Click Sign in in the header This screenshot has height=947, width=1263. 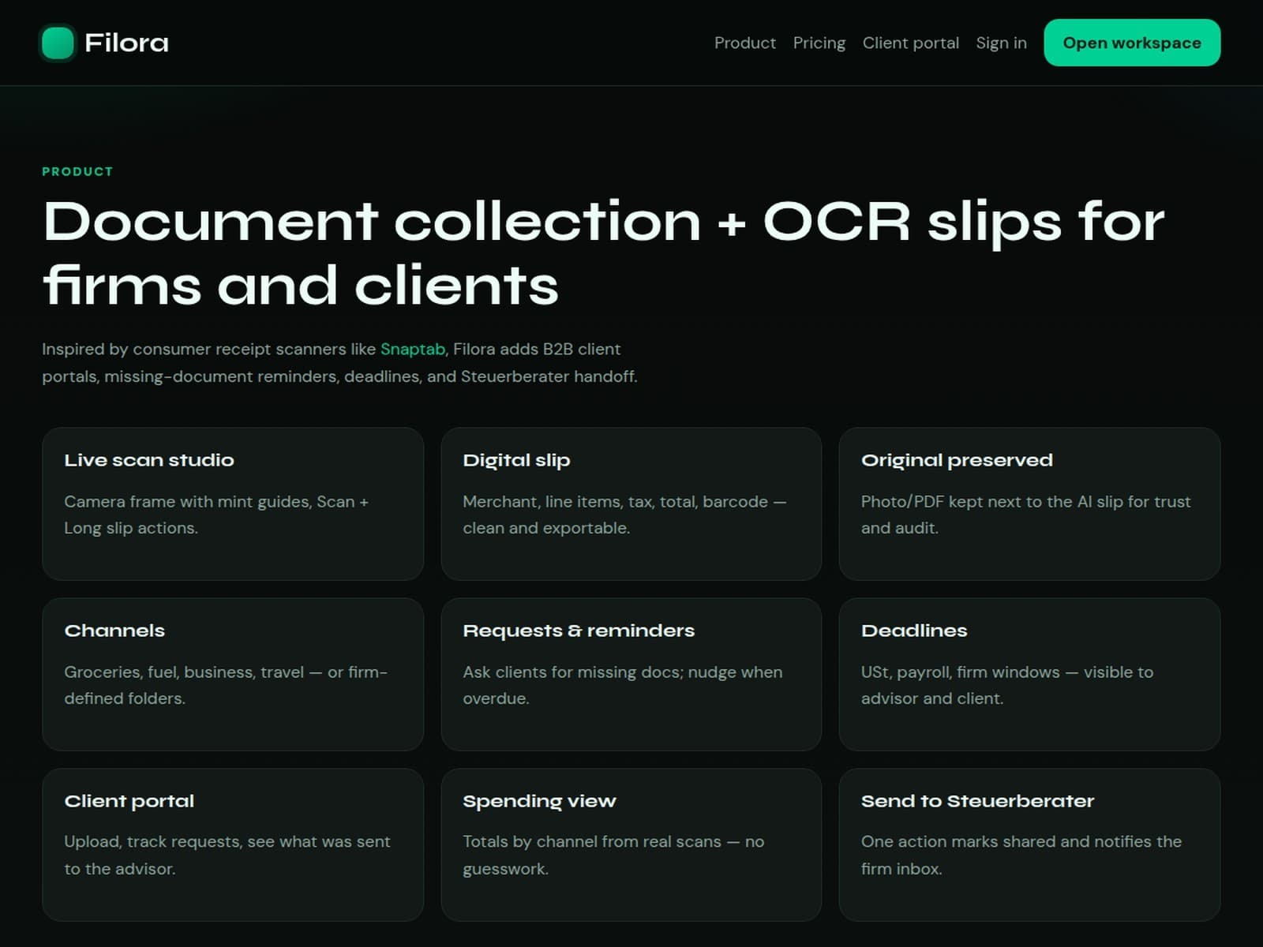pyautogui.click(x=1001, y=43)
